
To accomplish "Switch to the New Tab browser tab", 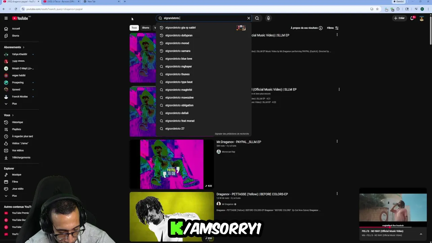I will [101, 1].
